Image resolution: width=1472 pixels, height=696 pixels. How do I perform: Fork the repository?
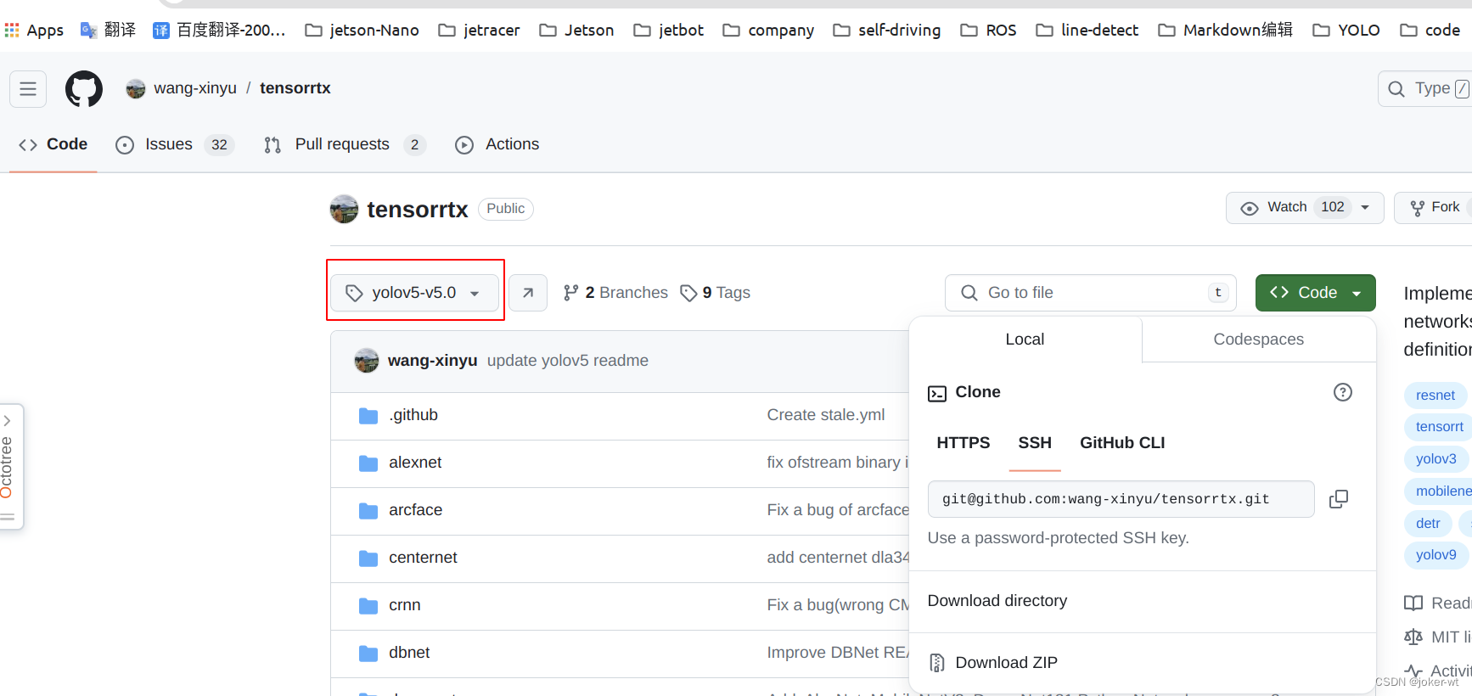[x=1435, y=207]
